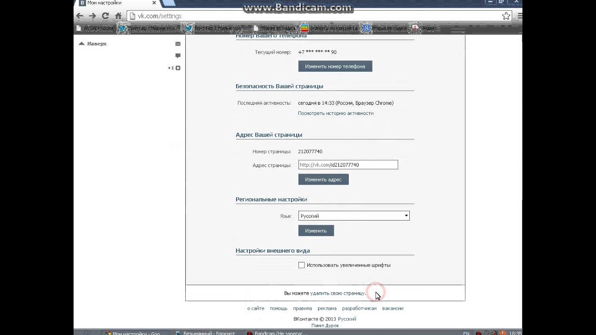Select the page number 212077740 text
The width and height of the screenshot is (596, 335).
pyautogui.click(x=310, y=151)
